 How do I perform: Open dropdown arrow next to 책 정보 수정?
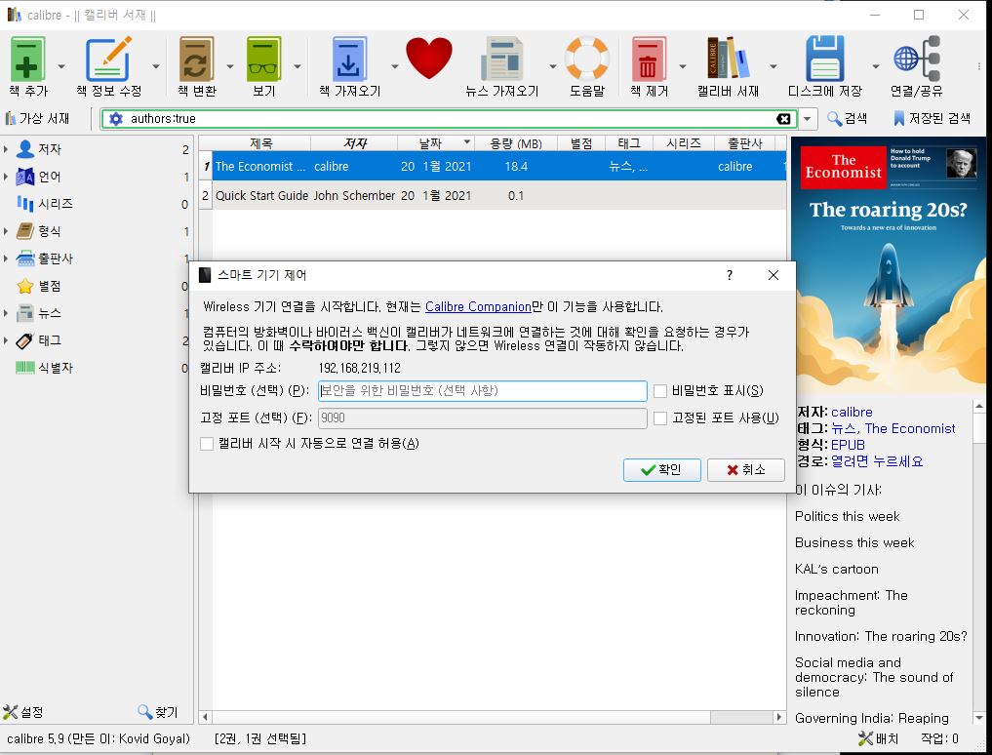pyautogui.click(x=156, y=65)
